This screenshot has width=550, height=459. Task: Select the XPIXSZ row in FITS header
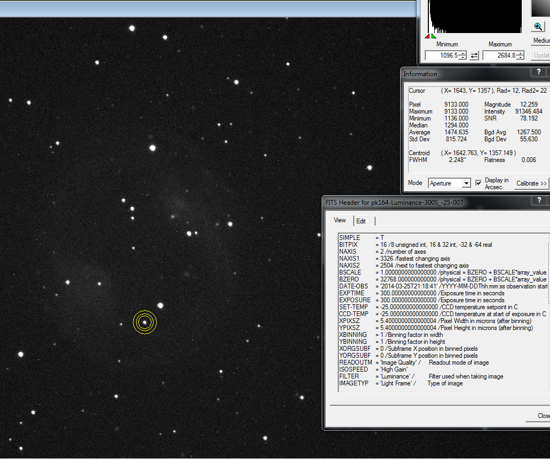[x=443, y=321]
